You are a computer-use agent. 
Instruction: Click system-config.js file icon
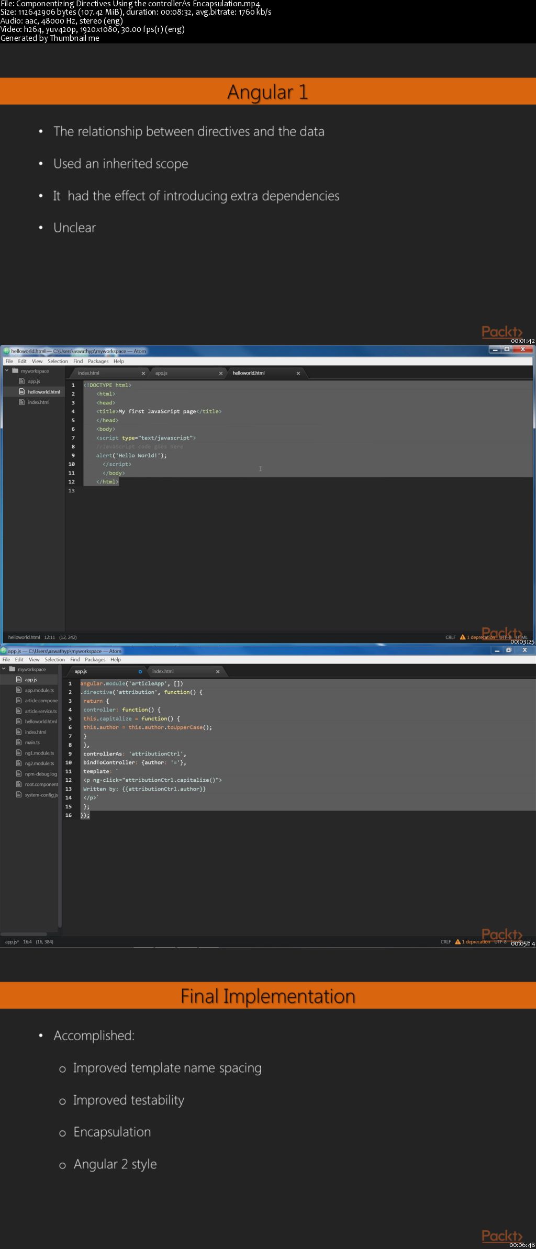19,795
